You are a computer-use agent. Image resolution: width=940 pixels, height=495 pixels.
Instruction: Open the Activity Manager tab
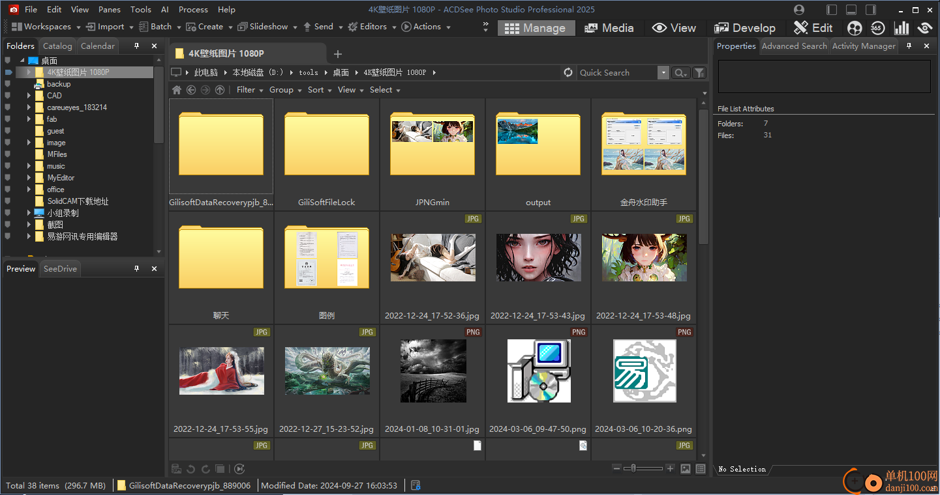pos(864,46)
